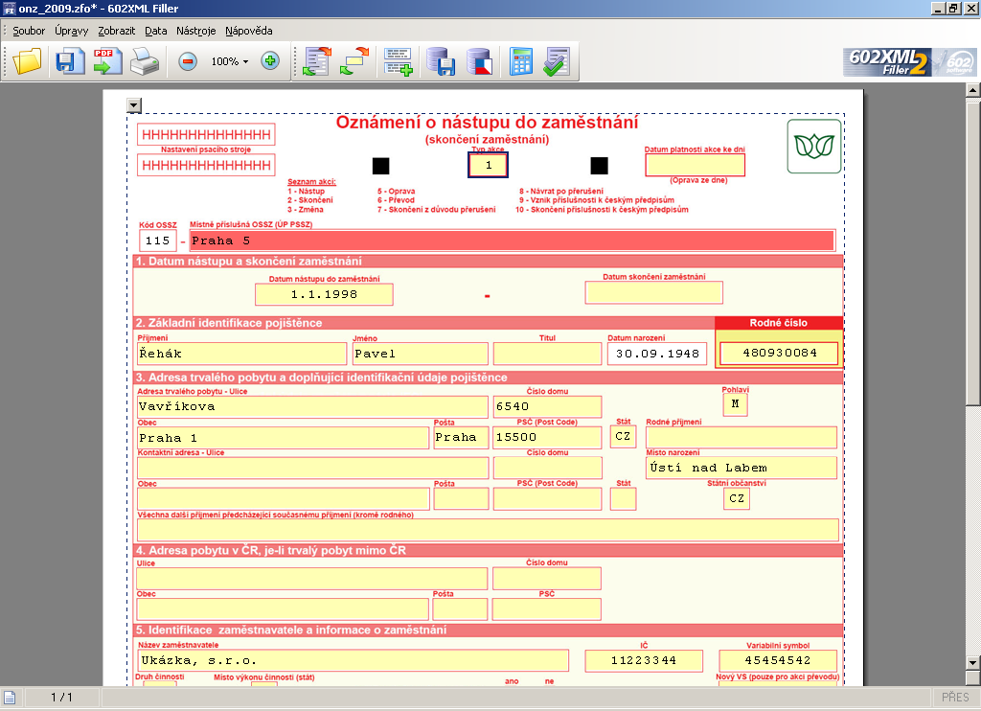Click the Ulice field in section 4
The image size is (981, 711).
(312, 579)
